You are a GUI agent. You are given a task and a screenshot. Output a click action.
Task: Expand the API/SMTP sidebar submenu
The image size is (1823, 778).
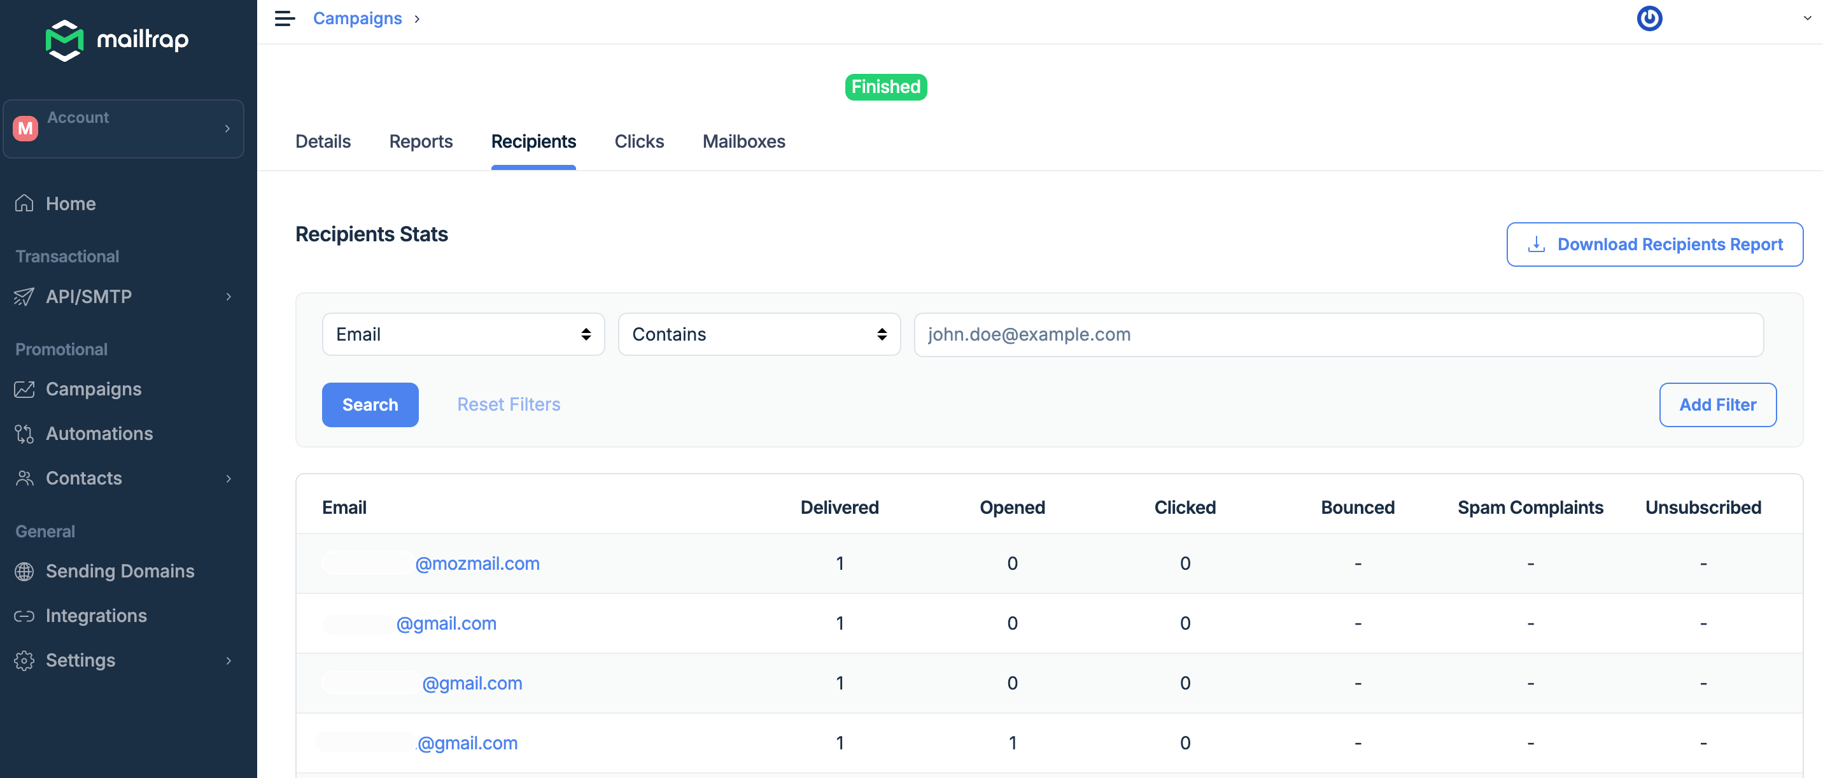pyautogui.click(x=228, y=297)
